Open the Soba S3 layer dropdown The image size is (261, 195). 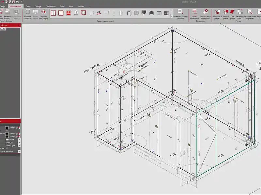click(x=19, y=142)
